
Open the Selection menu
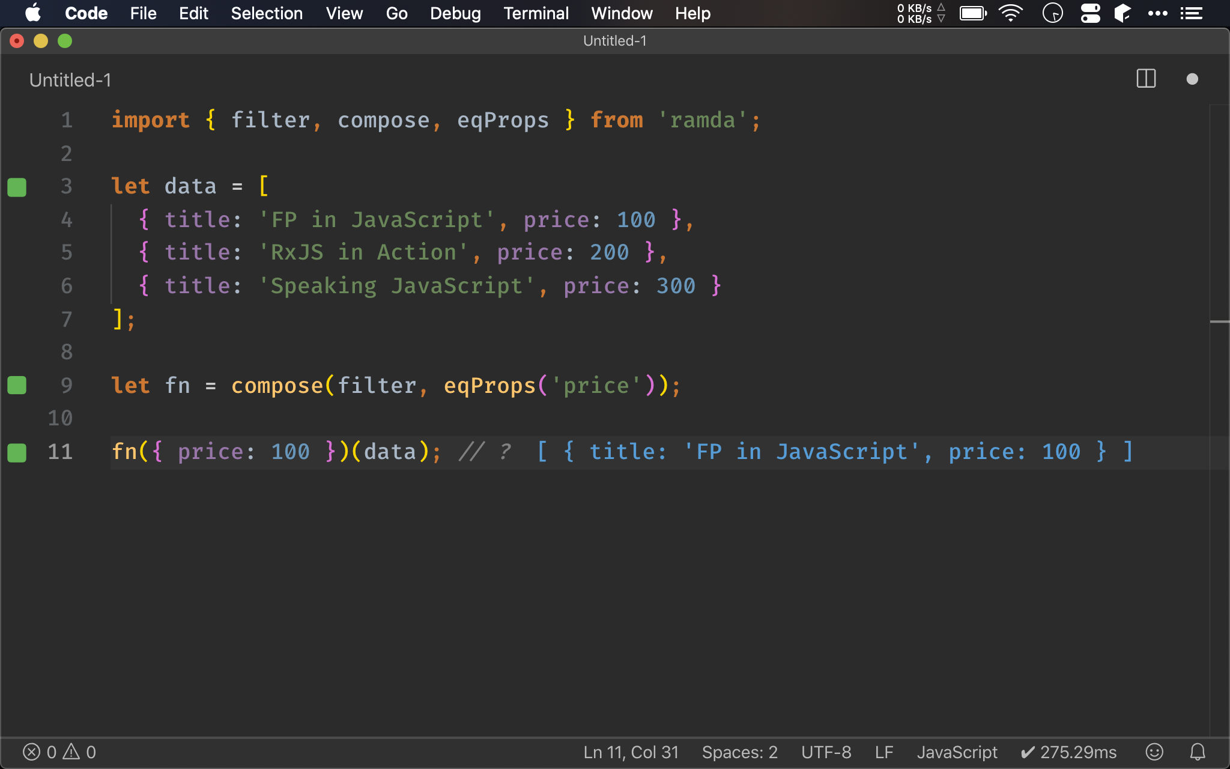267,13
